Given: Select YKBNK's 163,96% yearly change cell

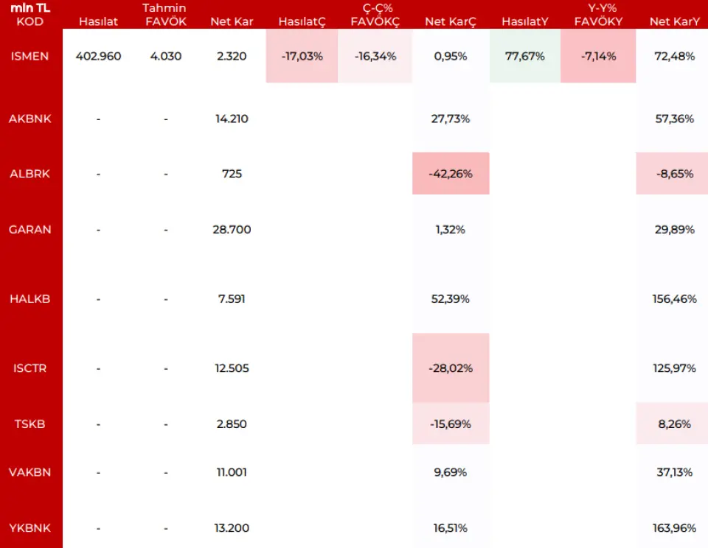Looking at the screenshot, I should pos(674,527).
